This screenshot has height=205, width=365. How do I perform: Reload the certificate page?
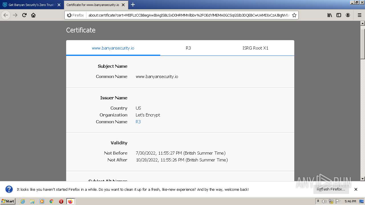[x=24, y=15]
